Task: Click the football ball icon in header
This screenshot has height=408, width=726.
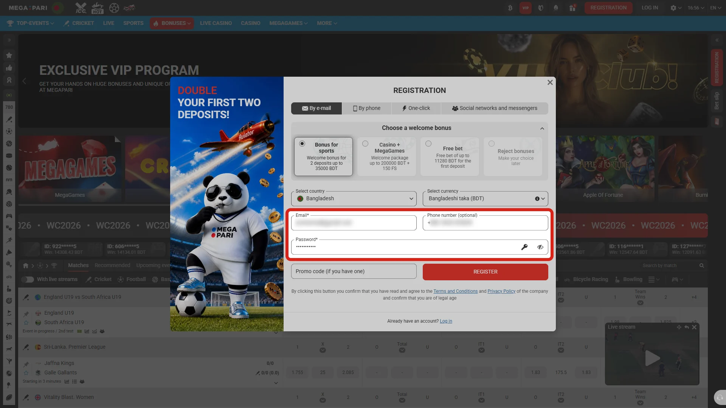Action: (x=114, y=8)
